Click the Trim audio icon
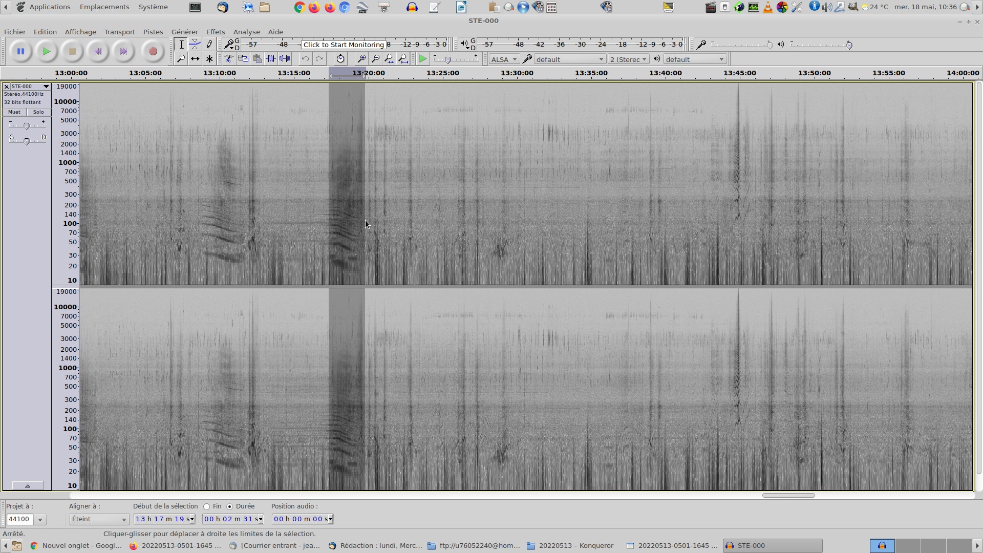 tap(271, 59)
